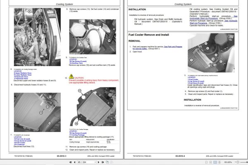Click the zoom percentage value
This screenshot has height=165, width=248.
point(228,162)
